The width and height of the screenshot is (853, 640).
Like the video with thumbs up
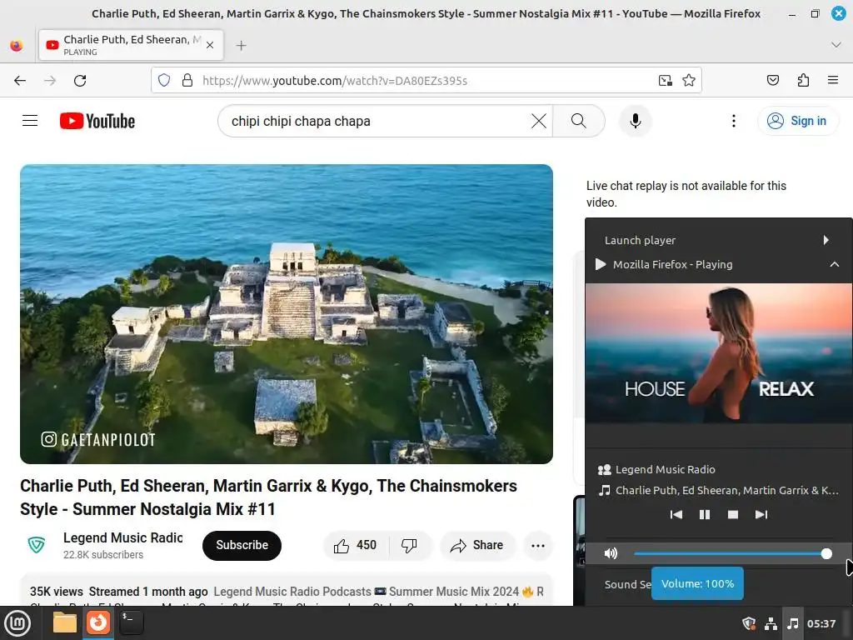[x=356, y=545]
